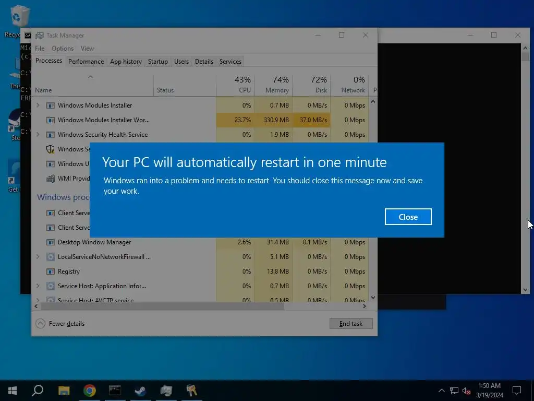
Task: Open the Options menu in Task Manager
Action: (x=63, y=49)
